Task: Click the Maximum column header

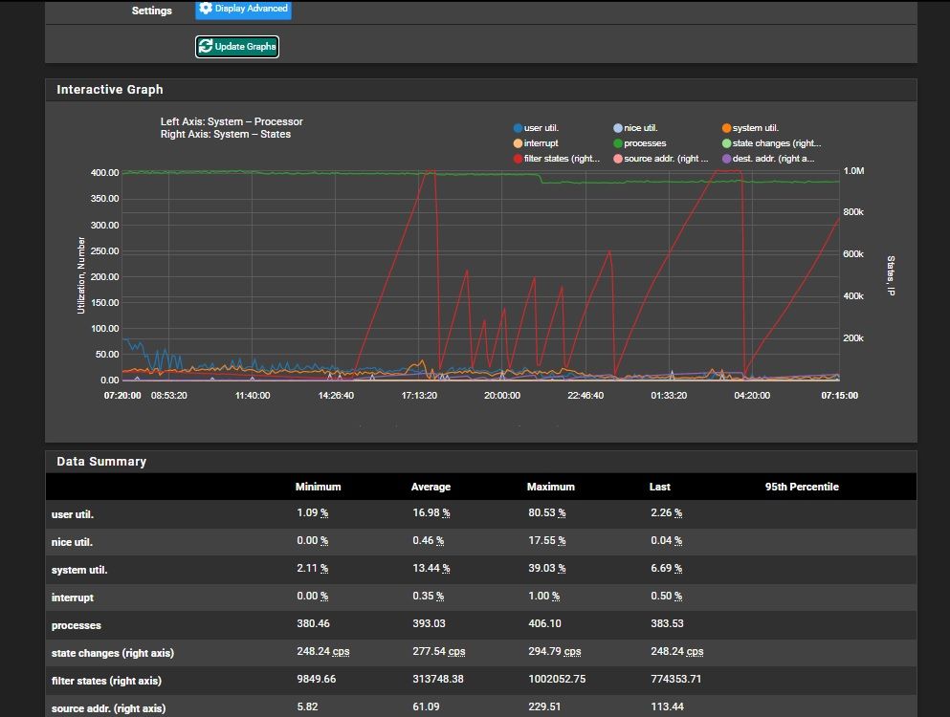Action: [551, 487]
